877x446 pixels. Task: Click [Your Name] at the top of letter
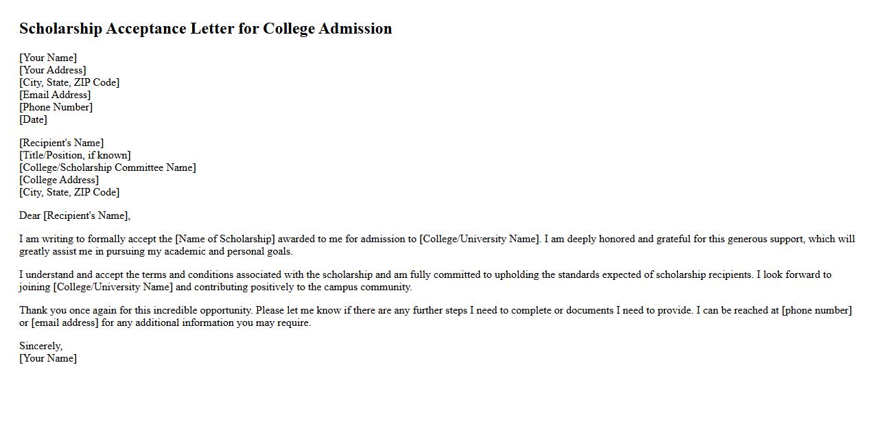pos(48,58)
